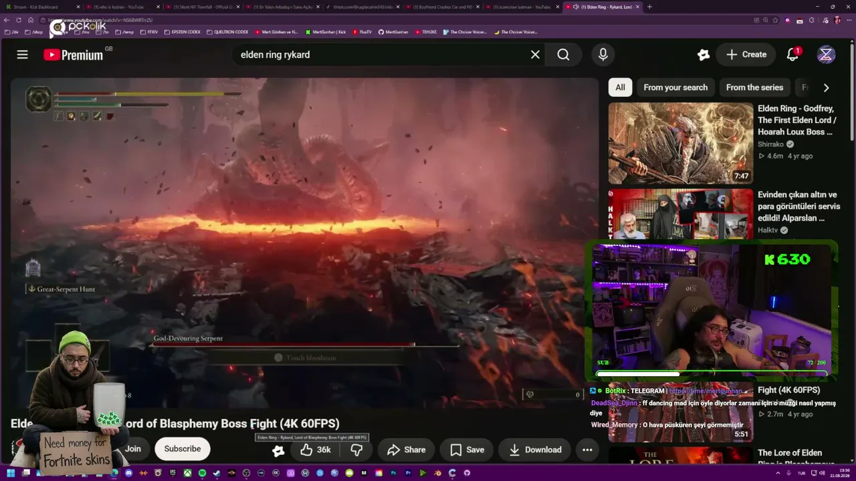Switch to the who is kobian tab
The height and width of the screenshot is (481, 856).
coord(123,7)
